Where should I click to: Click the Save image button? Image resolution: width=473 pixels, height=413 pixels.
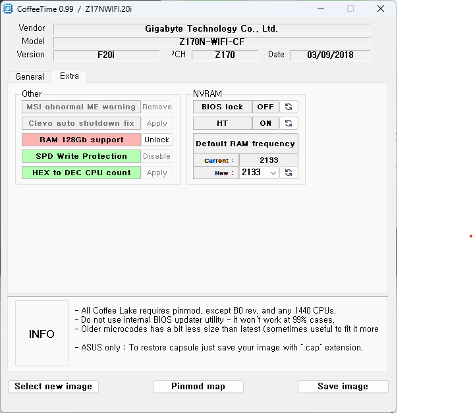tap(343, 387)
